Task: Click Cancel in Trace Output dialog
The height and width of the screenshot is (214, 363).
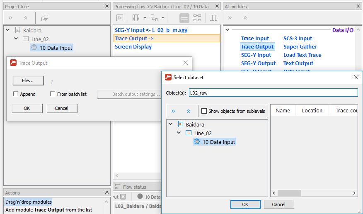Action: click(62, 108)
